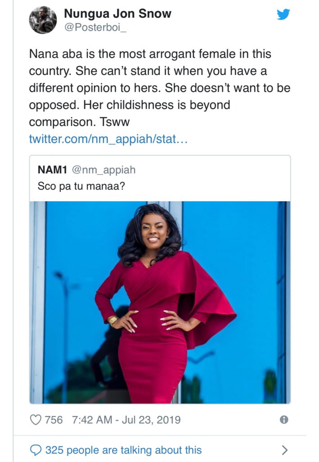Click the Twitter bird logo
The height and width of the screenshot is (462, 319).
click(x=283, y=14)
